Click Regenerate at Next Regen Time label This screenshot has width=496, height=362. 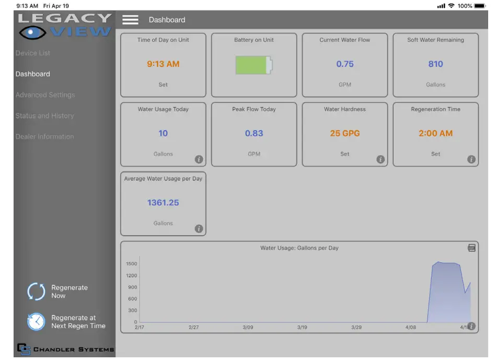[x=78, y=322]
